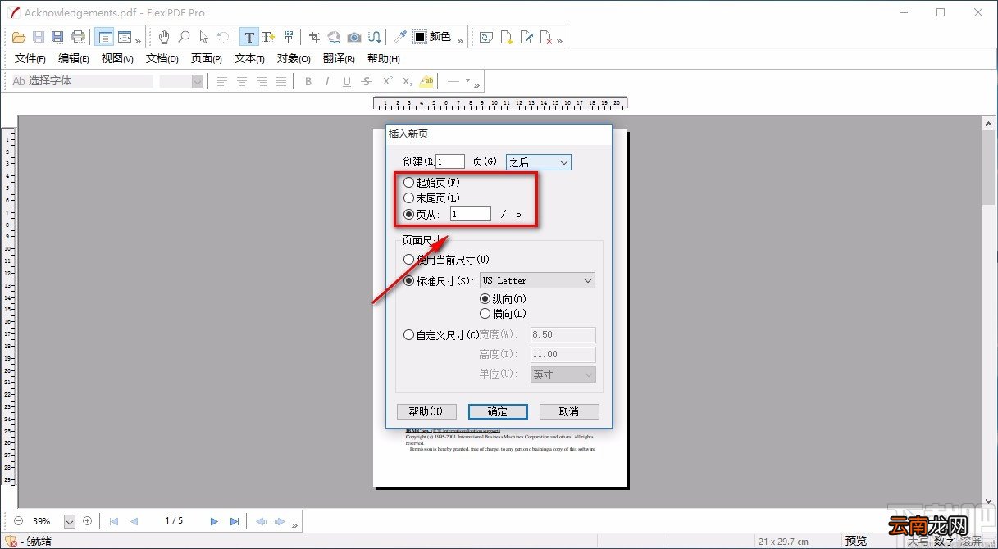Click the Insert new page icon
Screen dimensions: 998x549
[x=508, y=37]
